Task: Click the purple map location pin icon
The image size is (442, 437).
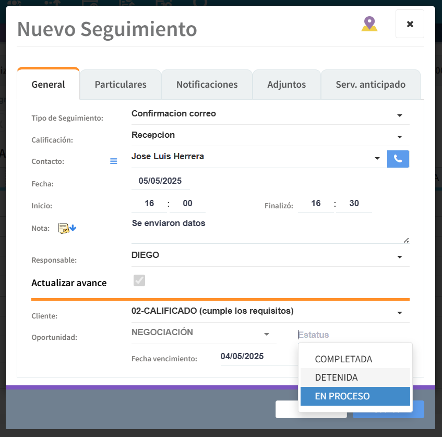Action: tap(369, 24)
